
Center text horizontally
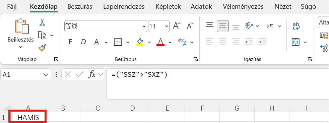223,42
